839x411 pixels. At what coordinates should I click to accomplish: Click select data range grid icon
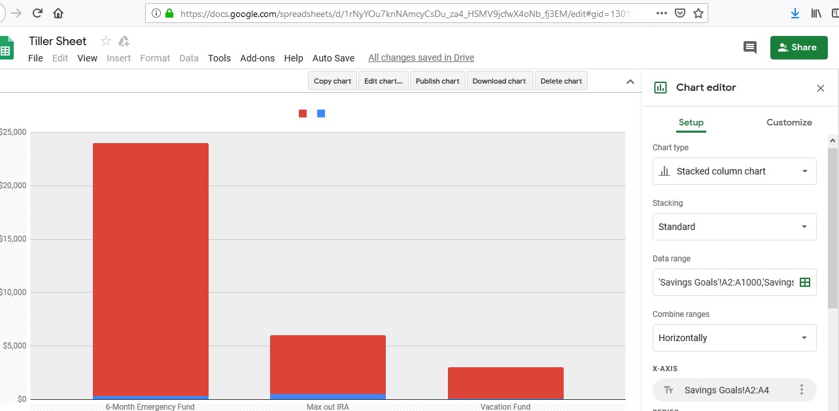point(805,282)
